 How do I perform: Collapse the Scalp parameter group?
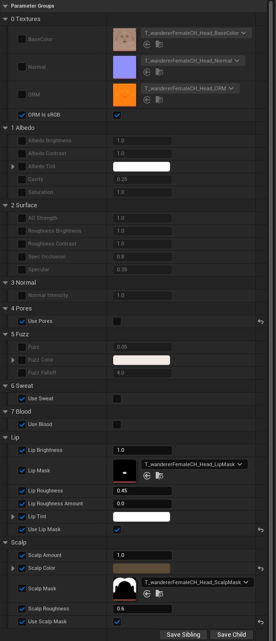6,543
